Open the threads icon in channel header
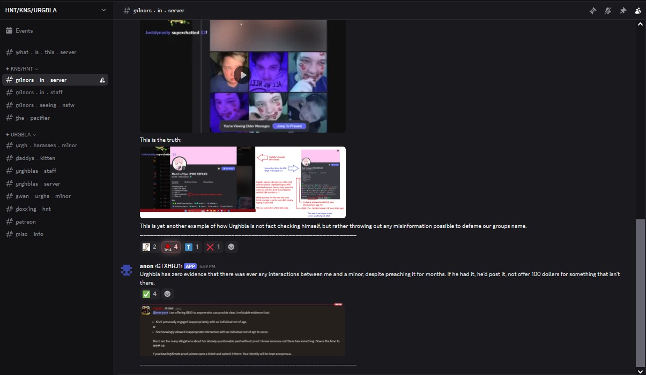 (593, 10)
